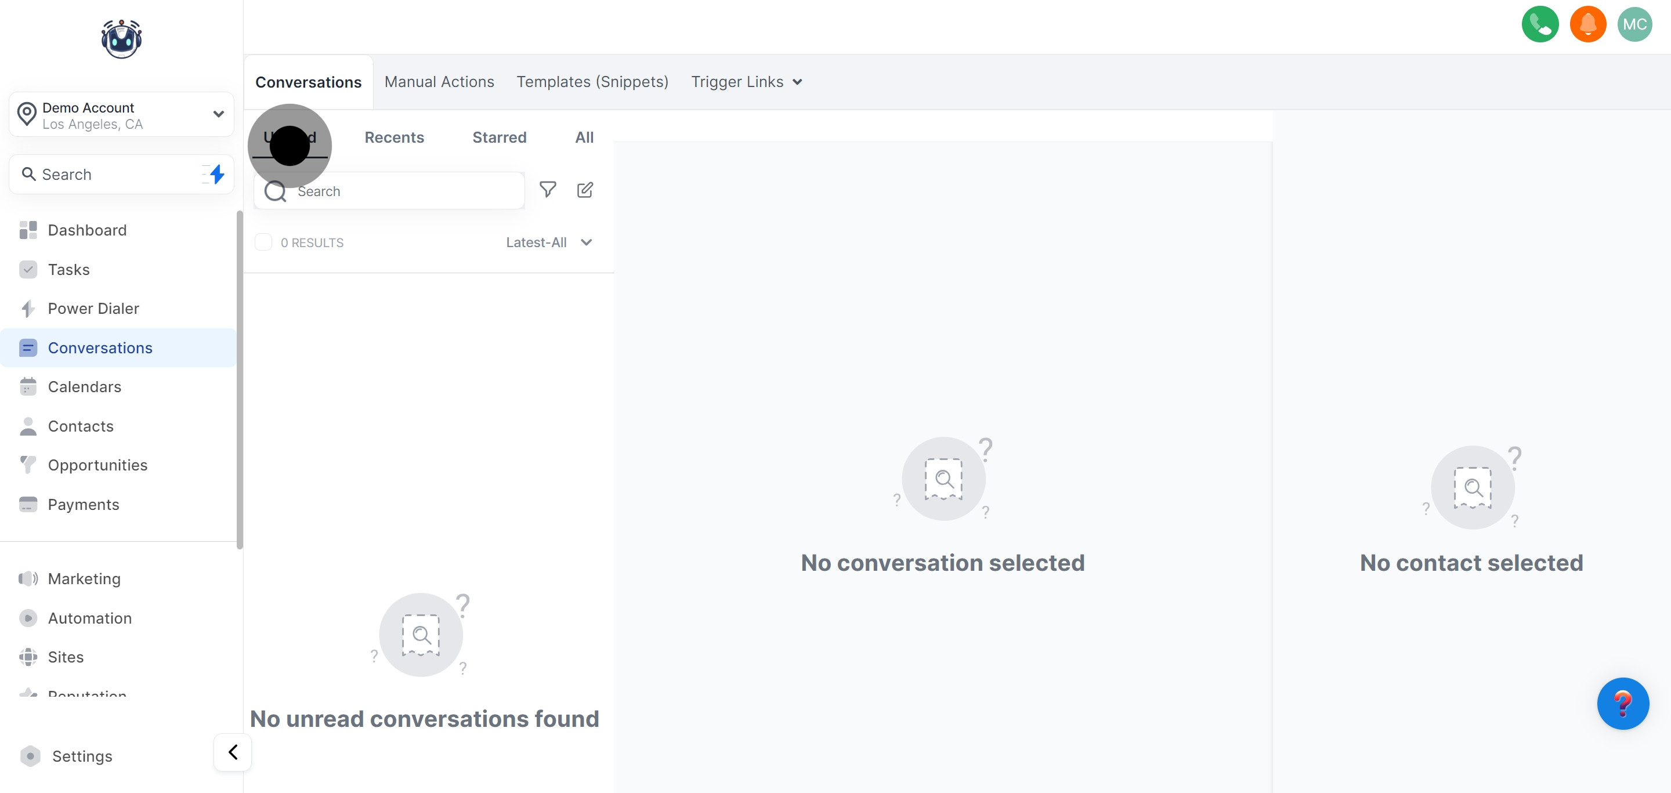1671x793 pixels.
Task: Click the filter funnel icon
Action: (548, 189)
